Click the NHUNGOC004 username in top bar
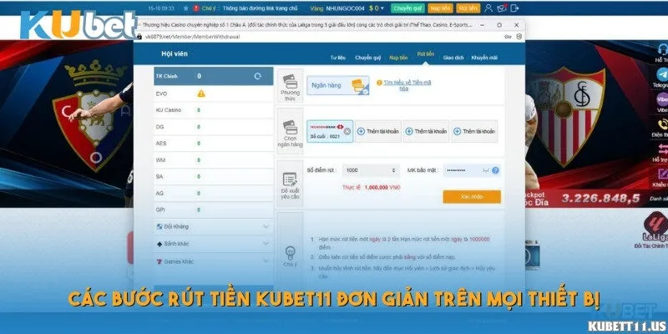Screen dimensions: 668x334 point(345,8)
